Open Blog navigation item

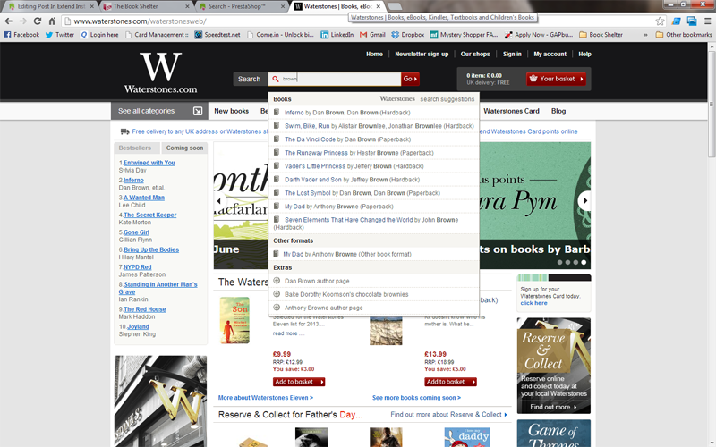click(x=558, y=111)
